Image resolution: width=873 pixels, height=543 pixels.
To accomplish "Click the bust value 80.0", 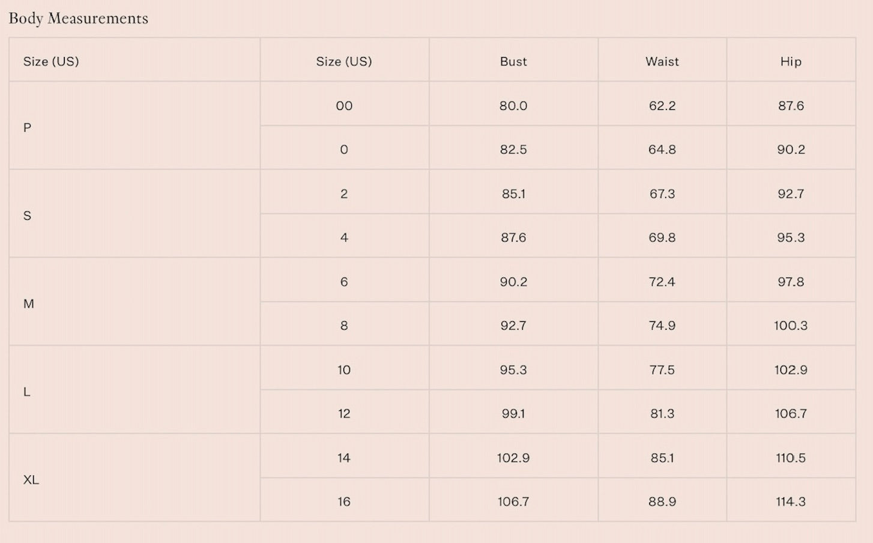I will [x=513, y=106].
